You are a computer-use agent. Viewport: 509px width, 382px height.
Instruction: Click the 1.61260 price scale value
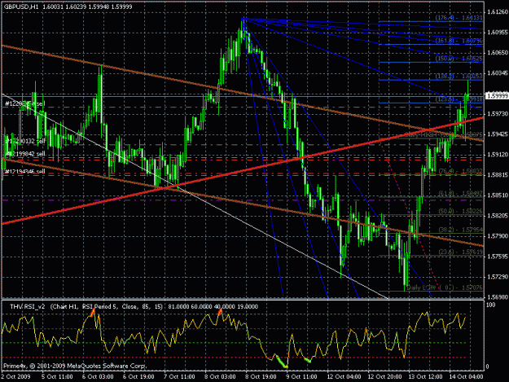coord(498,12)
